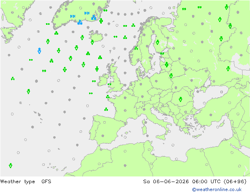Click the green shower symbol on Iceland's south coast
The width and height of the screenshot is (250, 193).
pyautogui.click(x=92, y=42)
